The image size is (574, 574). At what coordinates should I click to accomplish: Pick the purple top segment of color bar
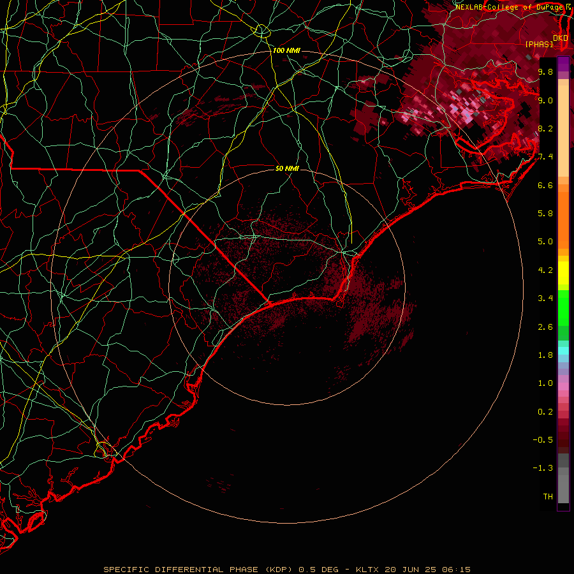point(563,64)
